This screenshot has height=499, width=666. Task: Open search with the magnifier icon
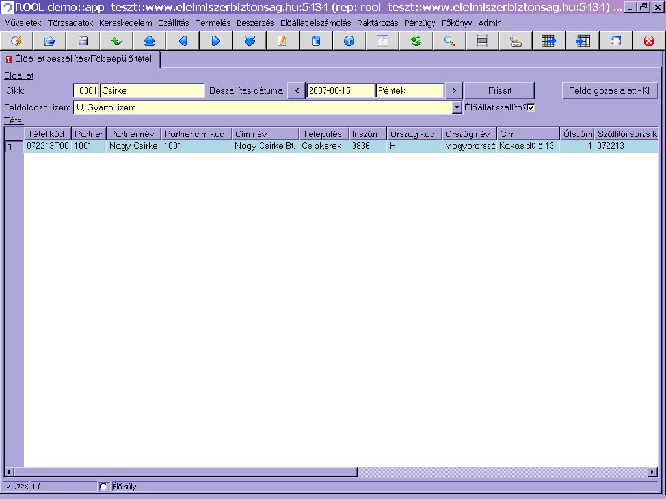[449, 41]
